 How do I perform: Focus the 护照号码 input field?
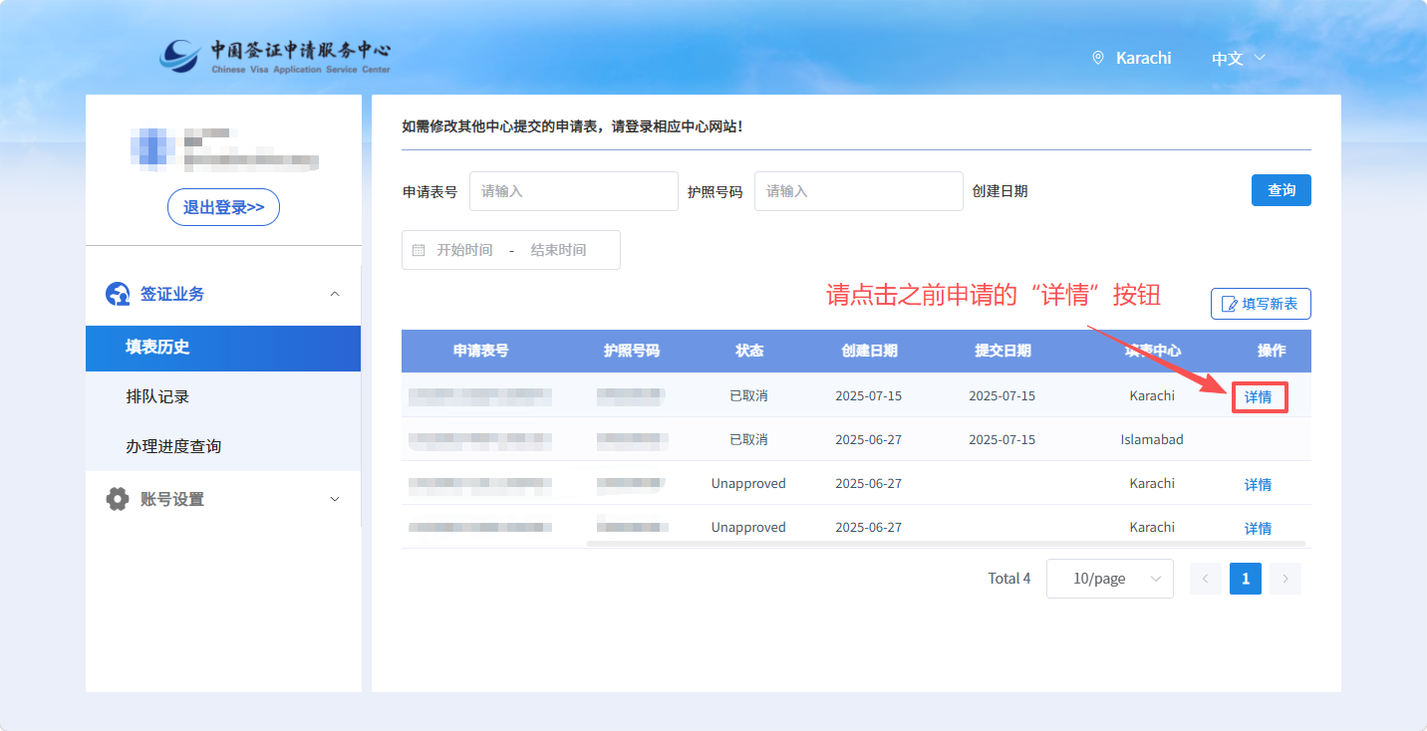click(x=858, y=191)
